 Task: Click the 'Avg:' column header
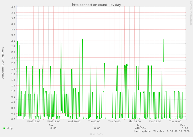pyautogui.click(x=139, y=125)
